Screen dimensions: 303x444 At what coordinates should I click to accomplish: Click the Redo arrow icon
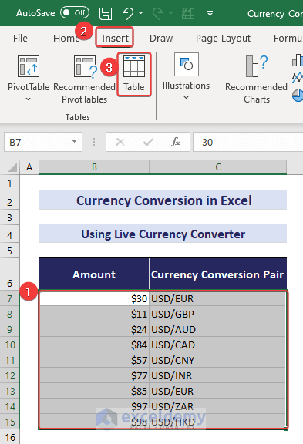coord(158,13)
